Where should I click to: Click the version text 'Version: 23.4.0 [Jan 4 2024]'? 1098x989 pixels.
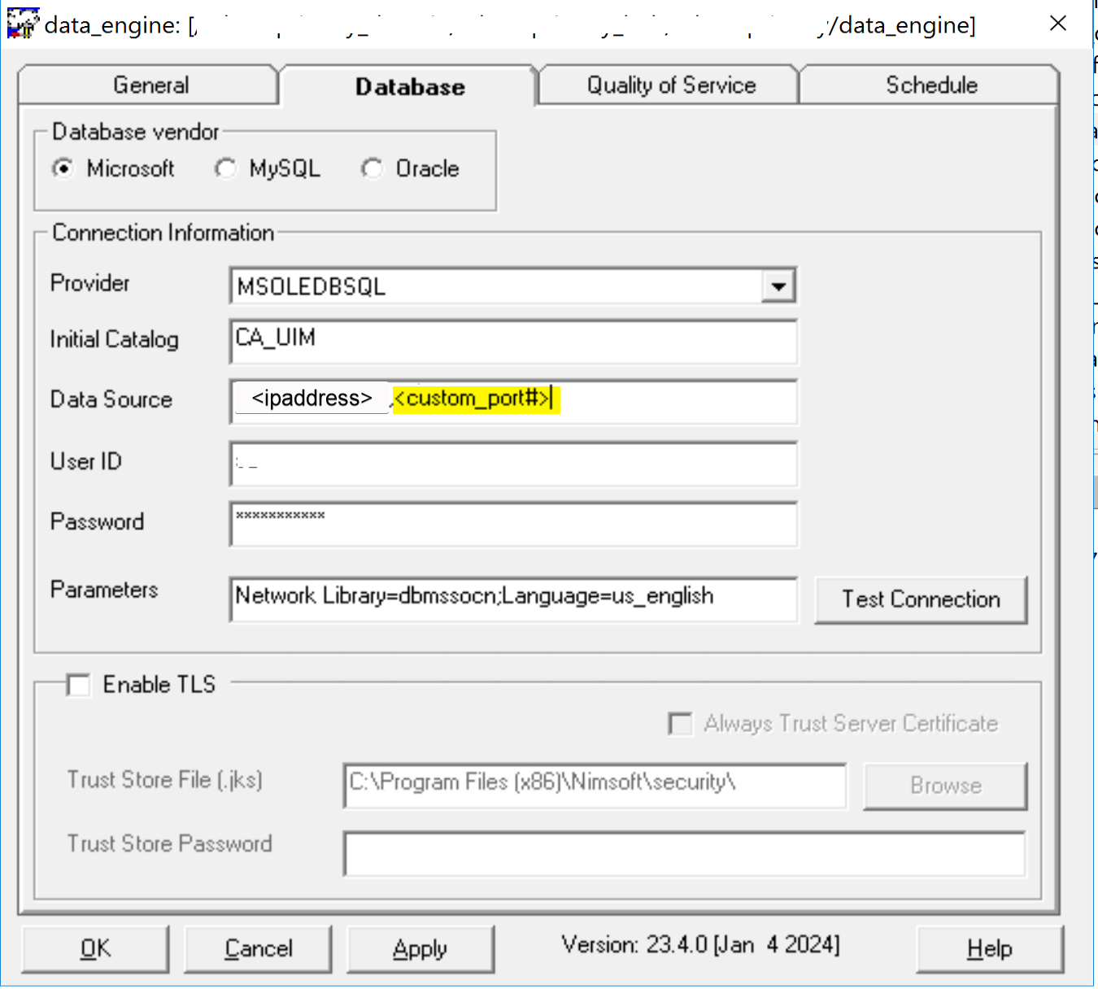pyautogui.click(x=700, y=945)
